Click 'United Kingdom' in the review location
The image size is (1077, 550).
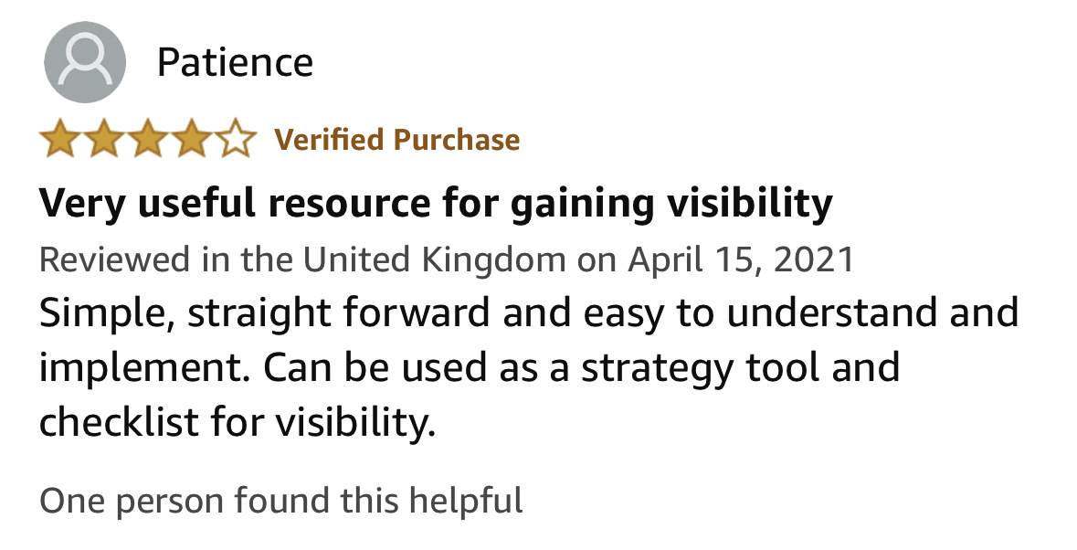tap(435, 260)
